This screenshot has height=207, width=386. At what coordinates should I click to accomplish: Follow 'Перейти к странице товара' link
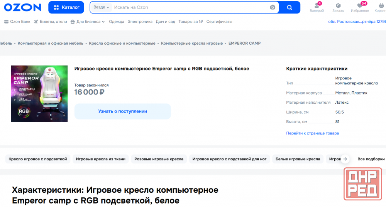click(x=312, y=133)
